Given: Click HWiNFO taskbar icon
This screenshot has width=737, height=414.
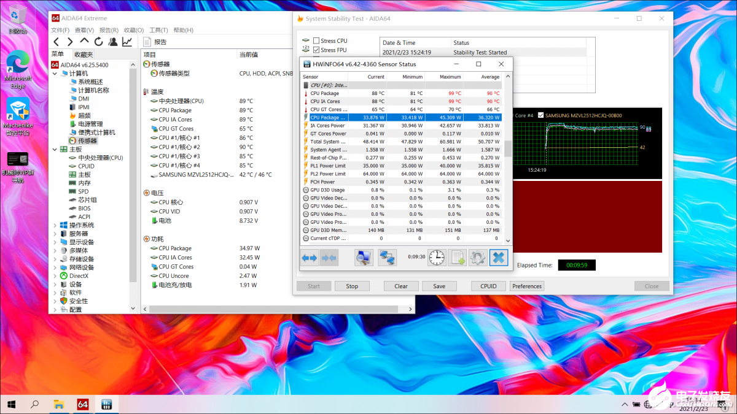Looking at the screenshot, I should [106, 404].
